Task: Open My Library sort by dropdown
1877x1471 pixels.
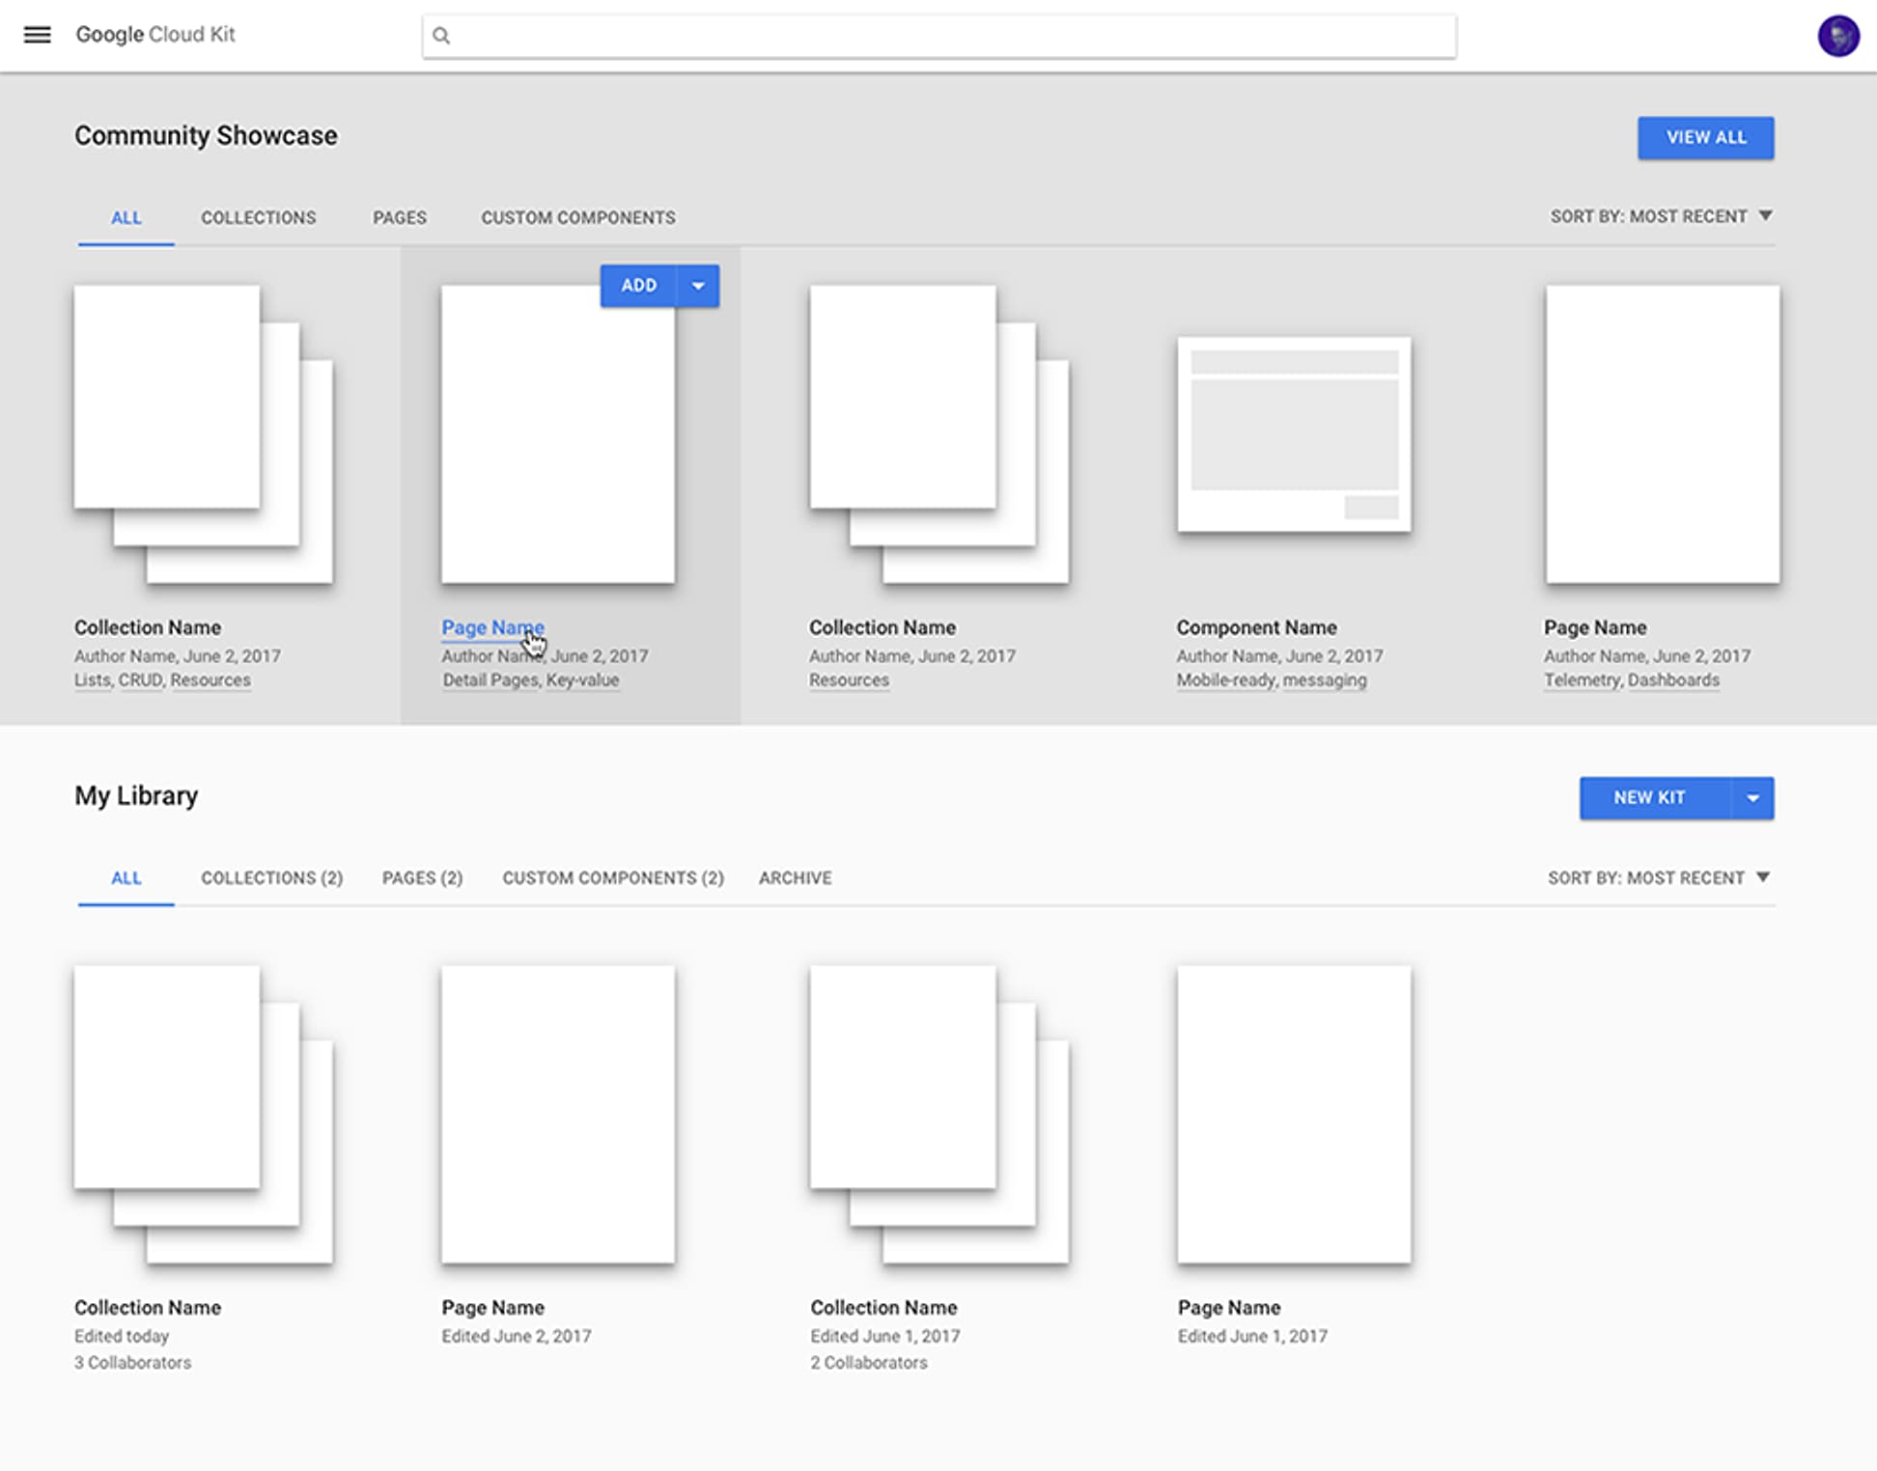Action: (1659, 877)
